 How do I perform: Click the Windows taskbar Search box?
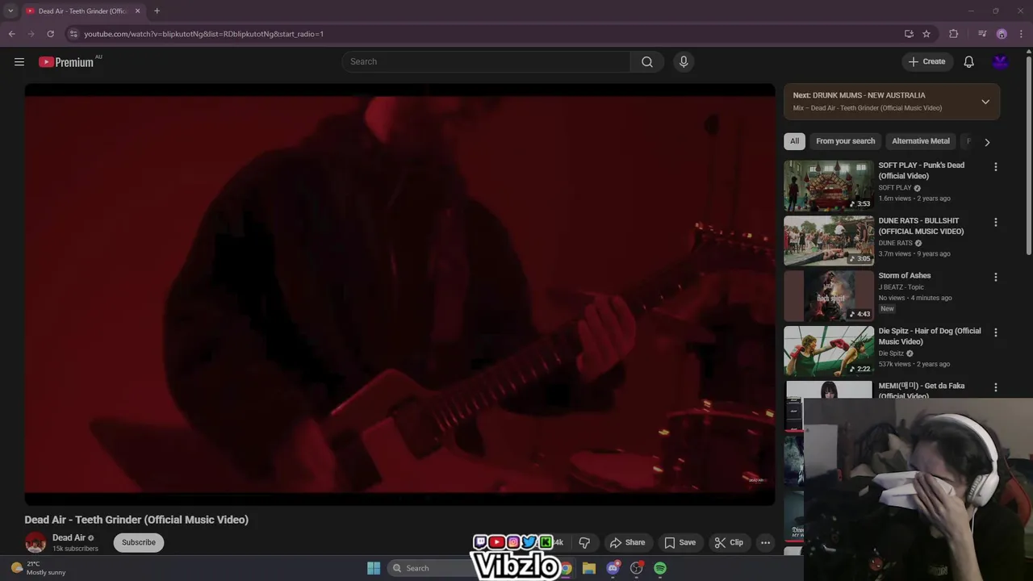pos(432,568)
